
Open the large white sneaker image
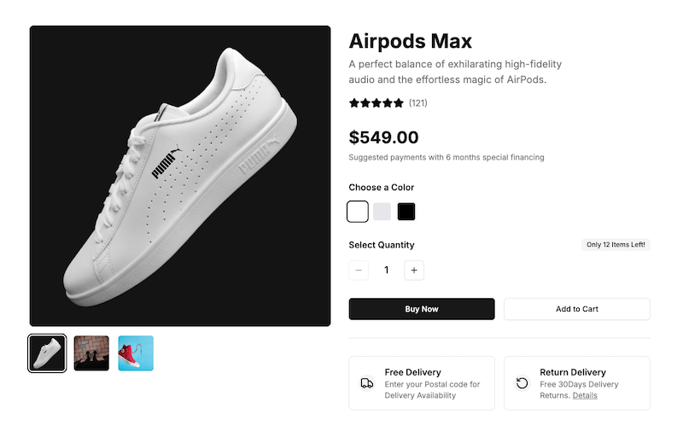tap(180, 176)
